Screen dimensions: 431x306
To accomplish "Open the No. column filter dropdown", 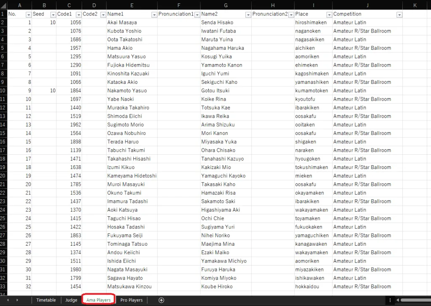I will coord(29,14).
